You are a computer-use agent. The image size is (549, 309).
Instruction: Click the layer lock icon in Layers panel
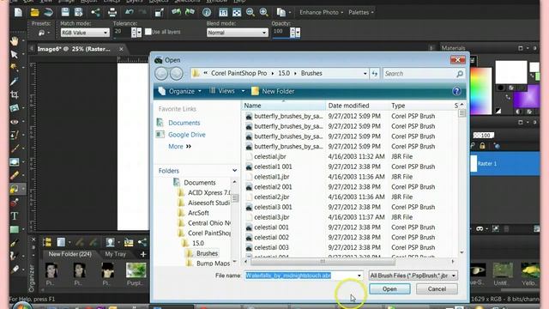pyautogui.click(x=482, y=146)
